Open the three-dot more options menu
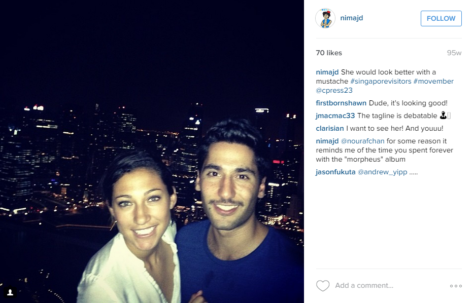 pos(456,286)
